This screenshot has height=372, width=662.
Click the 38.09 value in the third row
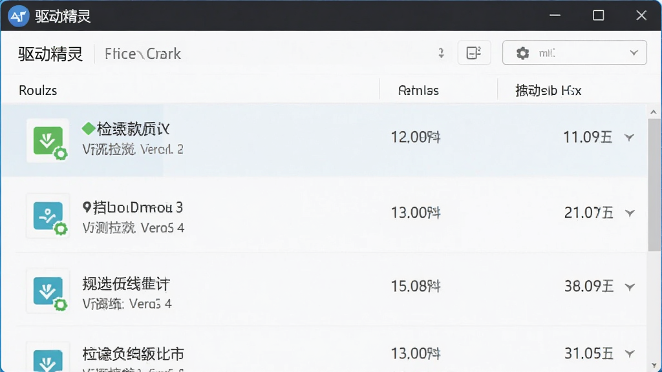tap(589, 286)
